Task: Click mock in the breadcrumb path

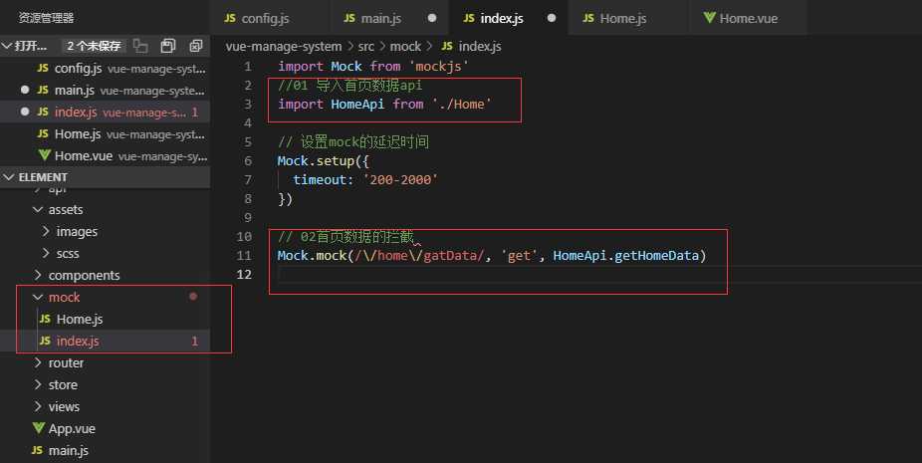Action: pos(405,46)
